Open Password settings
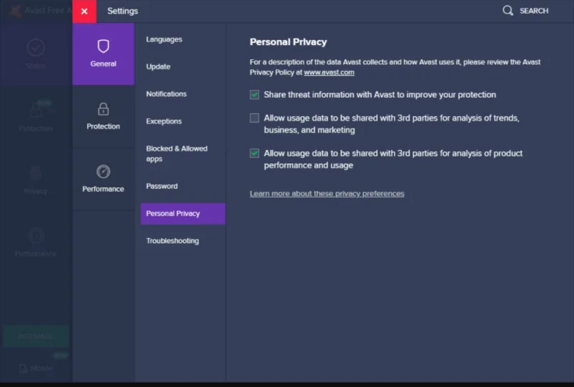Image resolution: width=574 pixels, height=387 pixels. pyautogui.click(x=162, y=186)
